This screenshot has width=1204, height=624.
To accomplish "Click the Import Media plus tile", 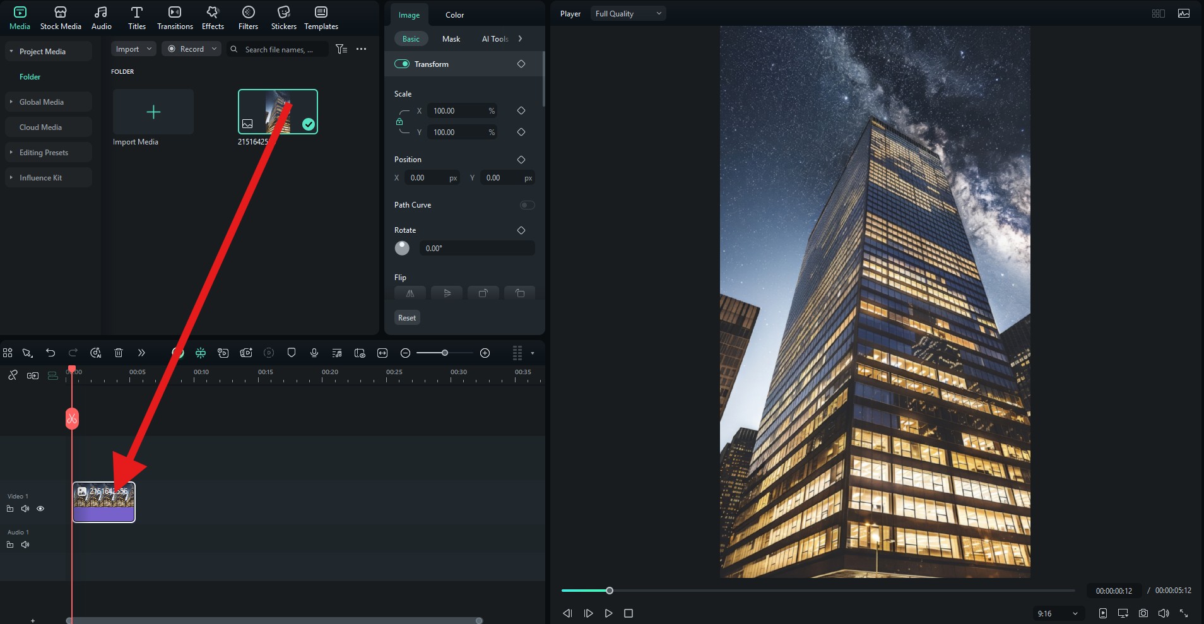I will point(153,112).
